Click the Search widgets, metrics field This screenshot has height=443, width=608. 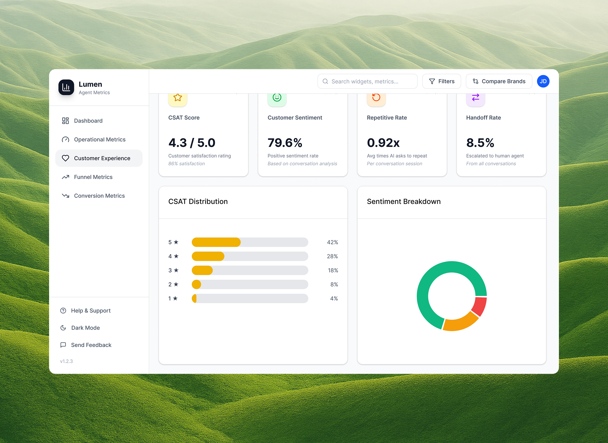[367, 81]
